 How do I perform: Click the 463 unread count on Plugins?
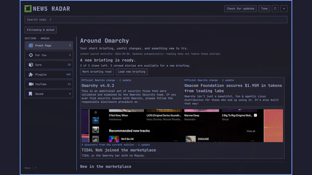68,74
